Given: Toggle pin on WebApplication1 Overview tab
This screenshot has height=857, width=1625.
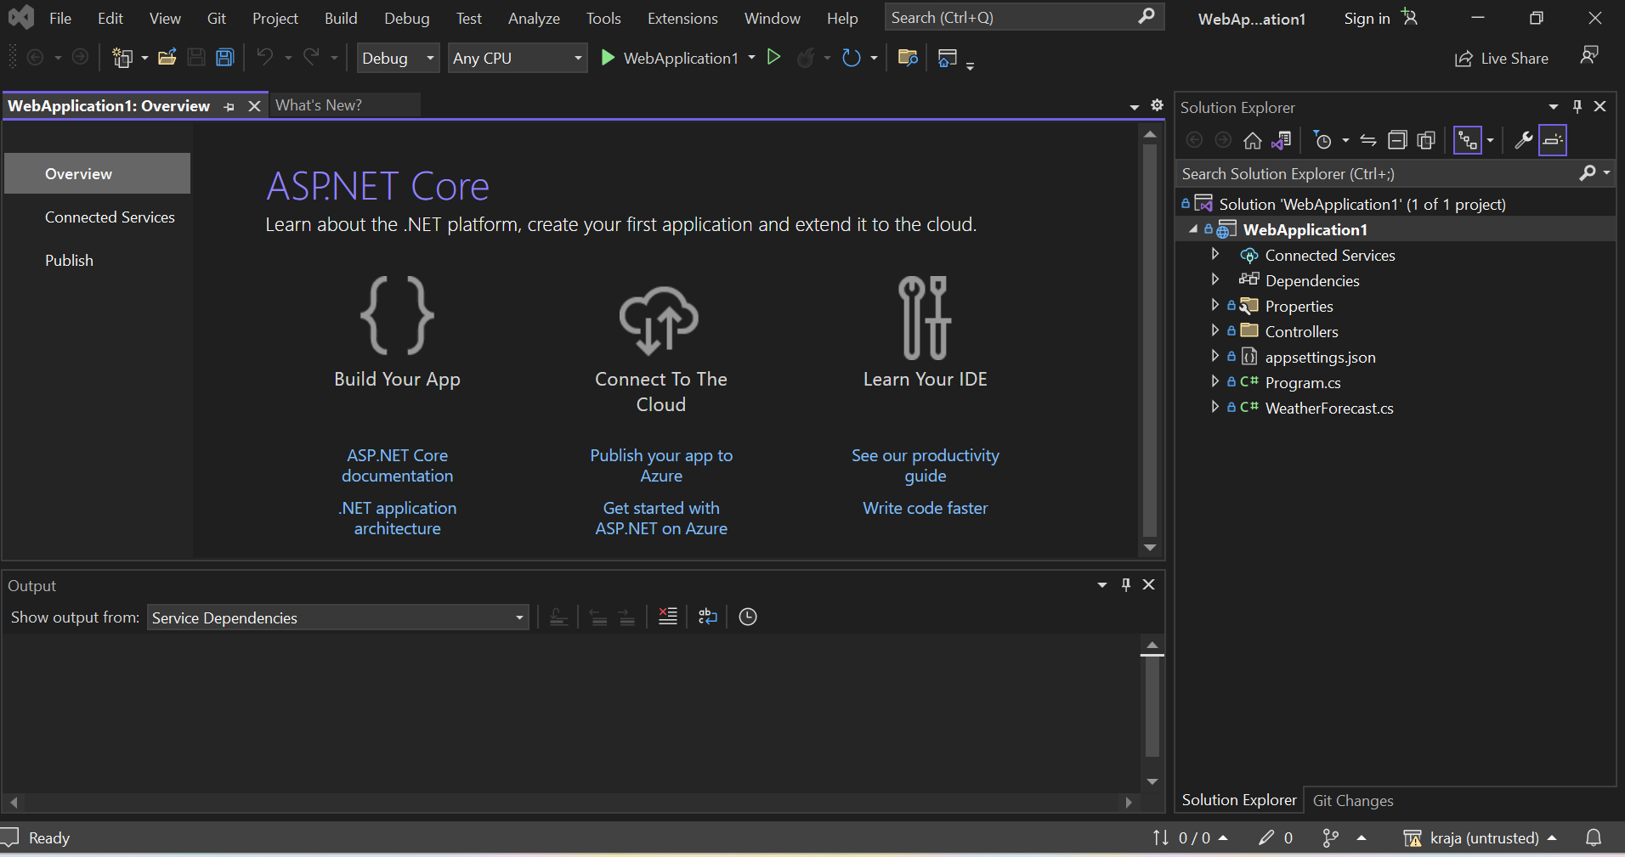Looking at the screenshot, I should pyautogui.click(x=229, y=106).
